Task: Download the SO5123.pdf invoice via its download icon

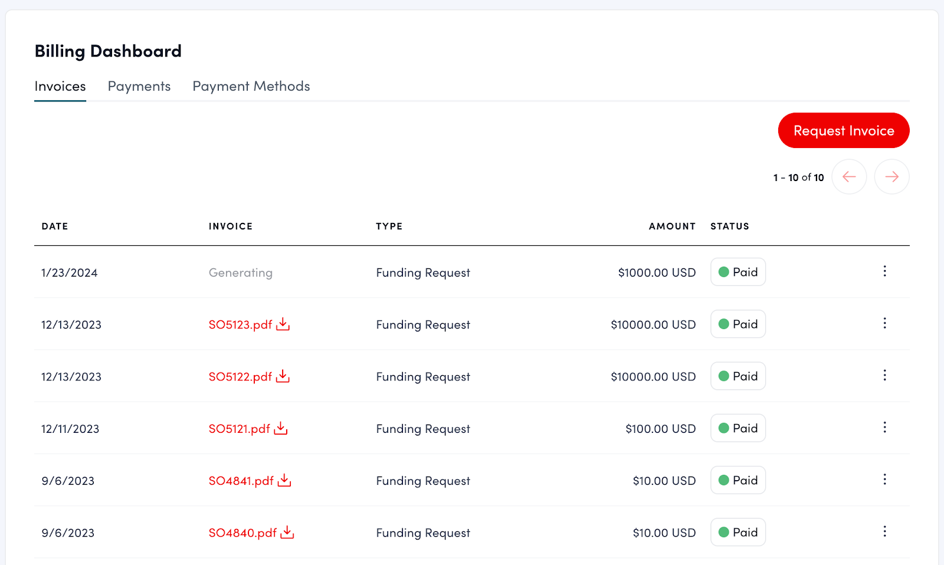Action: tap(283, 324)
